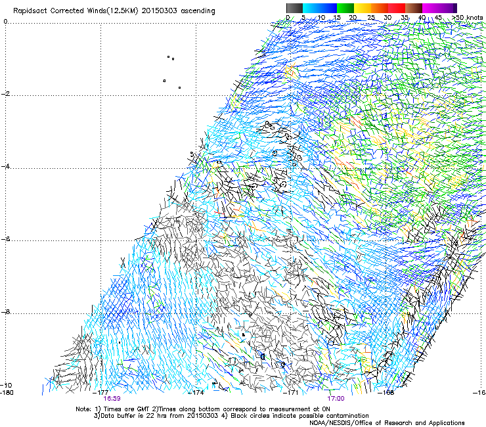Click the -168 longitude axis label

pos(386,393)
